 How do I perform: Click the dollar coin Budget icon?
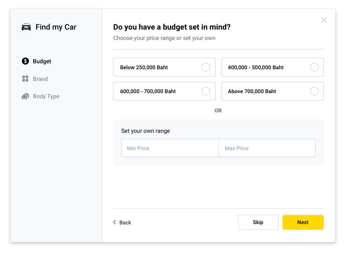point(25,61)
